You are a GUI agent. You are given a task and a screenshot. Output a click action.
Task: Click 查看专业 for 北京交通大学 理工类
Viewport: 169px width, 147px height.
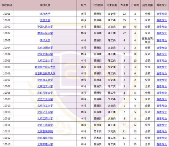(162, 54)
